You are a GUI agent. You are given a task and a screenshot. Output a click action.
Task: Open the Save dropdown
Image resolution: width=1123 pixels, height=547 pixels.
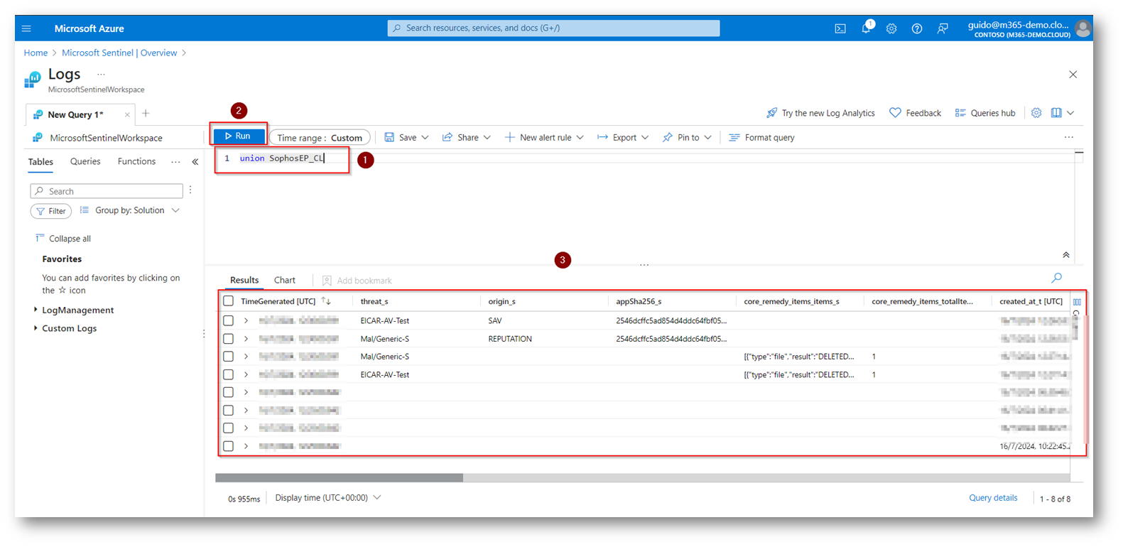pos(406,137)
